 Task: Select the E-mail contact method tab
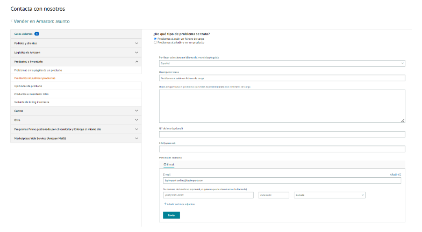[x=169, y=164]
